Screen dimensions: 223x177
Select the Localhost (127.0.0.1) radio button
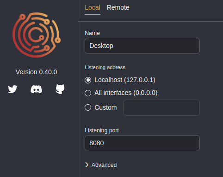[x=88, y=80]
